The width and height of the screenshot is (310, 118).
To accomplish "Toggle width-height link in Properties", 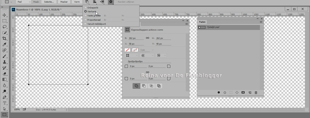I will (x=147, y=38).
